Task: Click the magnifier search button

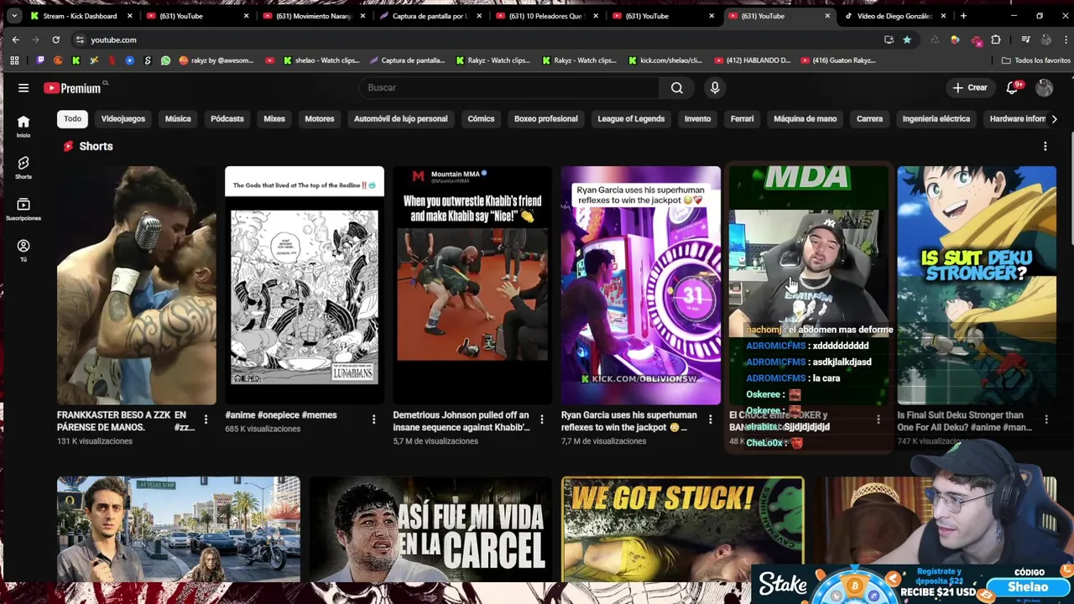Action: pos(677,87)
